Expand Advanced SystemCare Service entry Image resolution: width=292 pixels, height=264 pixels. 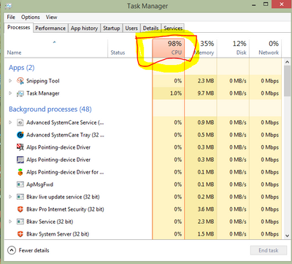click(10, 123)
